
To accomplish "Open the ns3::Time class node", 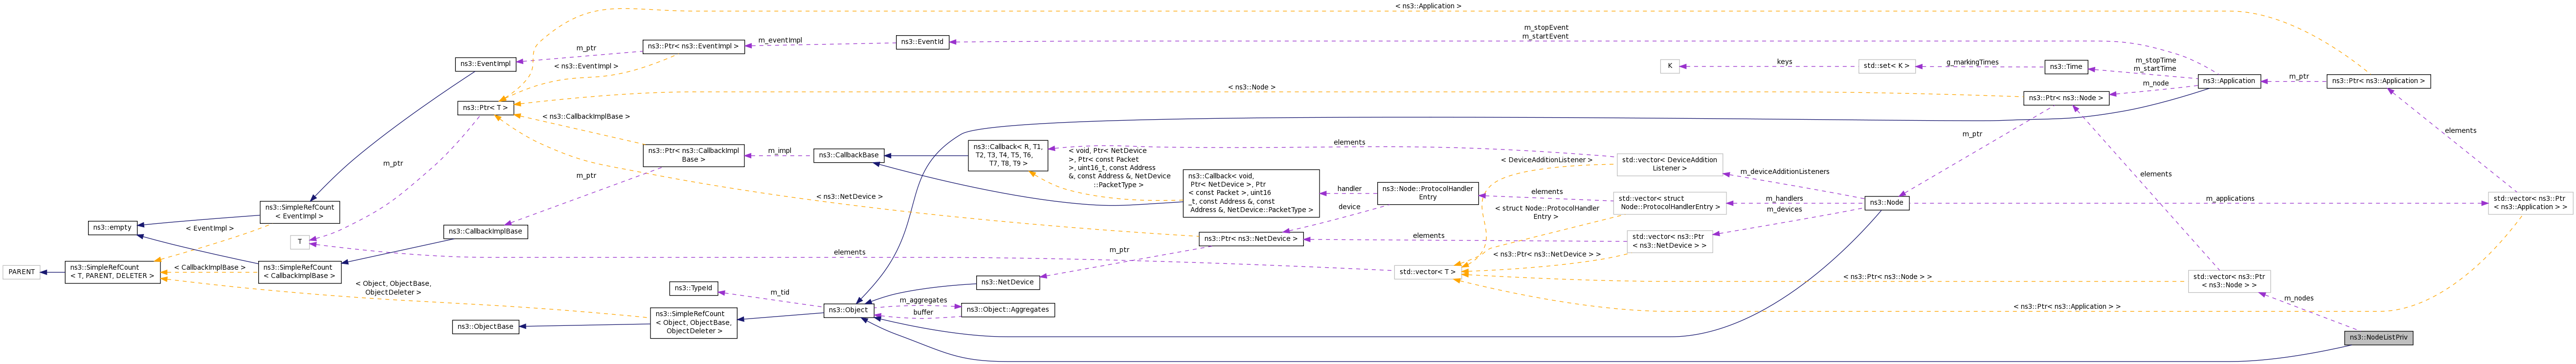I will pos(2066,67).
